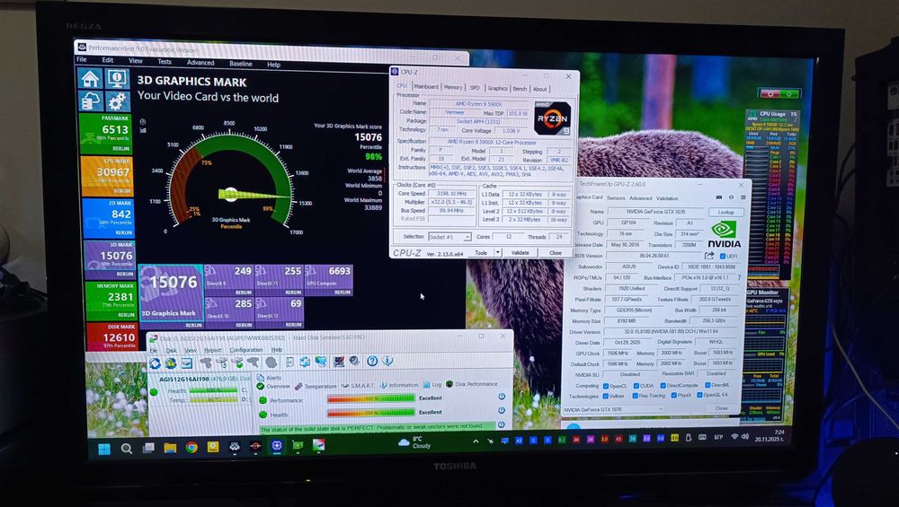Rerun the DirectX 12 test tile

[x=294, y=325]
